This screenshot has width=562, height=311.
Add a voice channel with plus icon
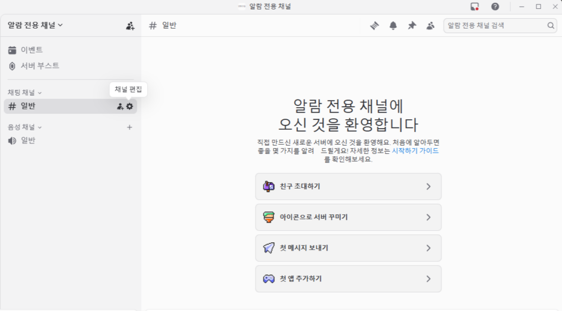[x=130, y=127]
